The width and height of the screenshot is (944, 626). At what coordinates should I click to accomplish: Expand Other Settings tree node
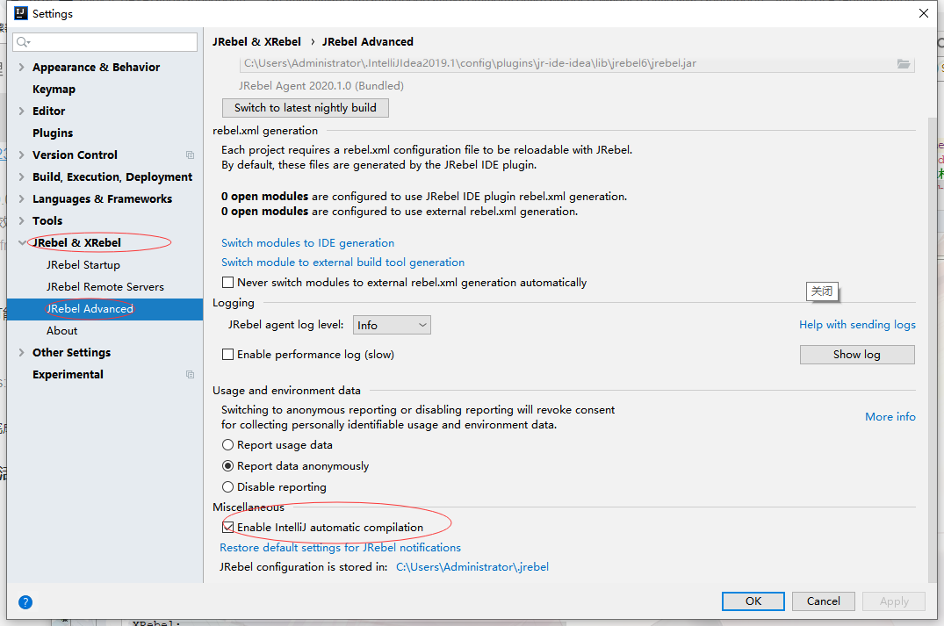coord(22,353)
